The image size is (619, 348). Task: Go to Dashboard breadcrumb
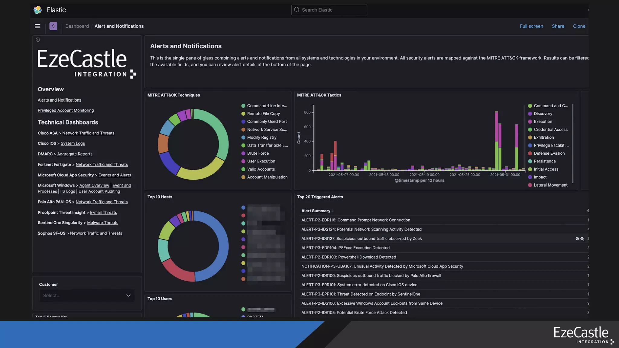[77, 26]
